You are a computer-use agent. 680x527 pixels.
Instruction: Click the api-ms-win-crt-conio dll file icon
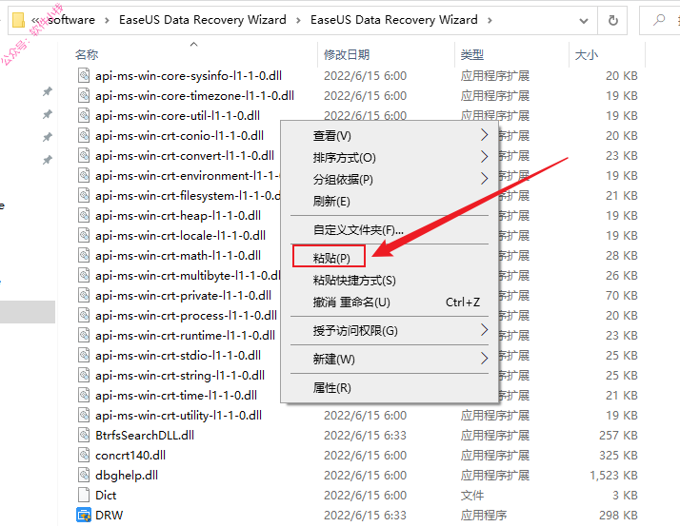coord(84,135)
